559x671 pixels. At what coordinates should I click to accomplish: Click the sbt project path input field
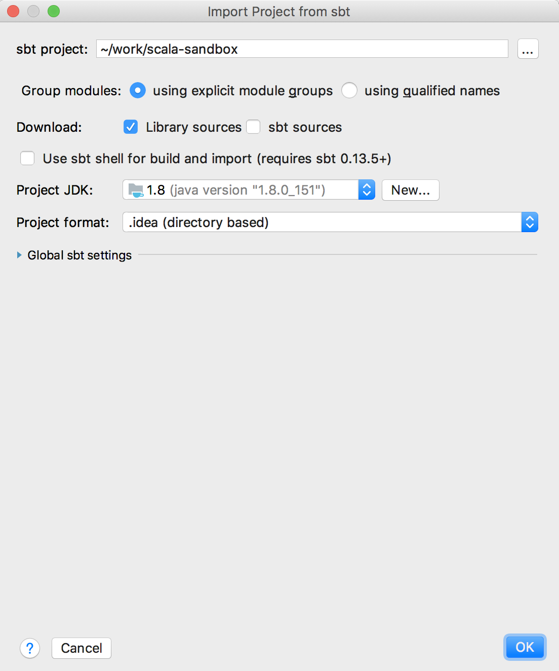pyautogui.click(x=302, y=49)
